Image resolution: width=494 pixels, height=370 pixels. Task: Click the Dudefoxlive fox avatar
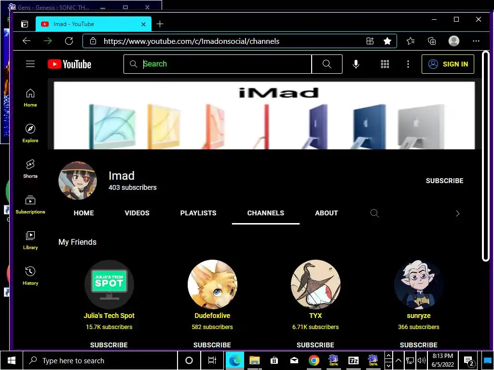[x=212, y=284]
